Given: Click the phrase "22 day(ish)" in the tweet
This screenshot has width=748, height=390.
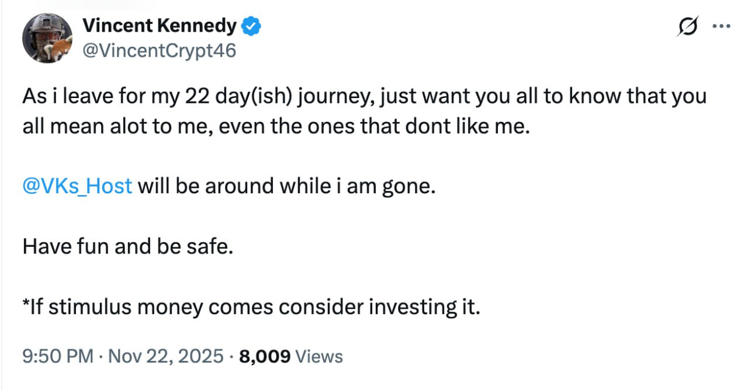Looking at the screenshot, I should [230, 96].
